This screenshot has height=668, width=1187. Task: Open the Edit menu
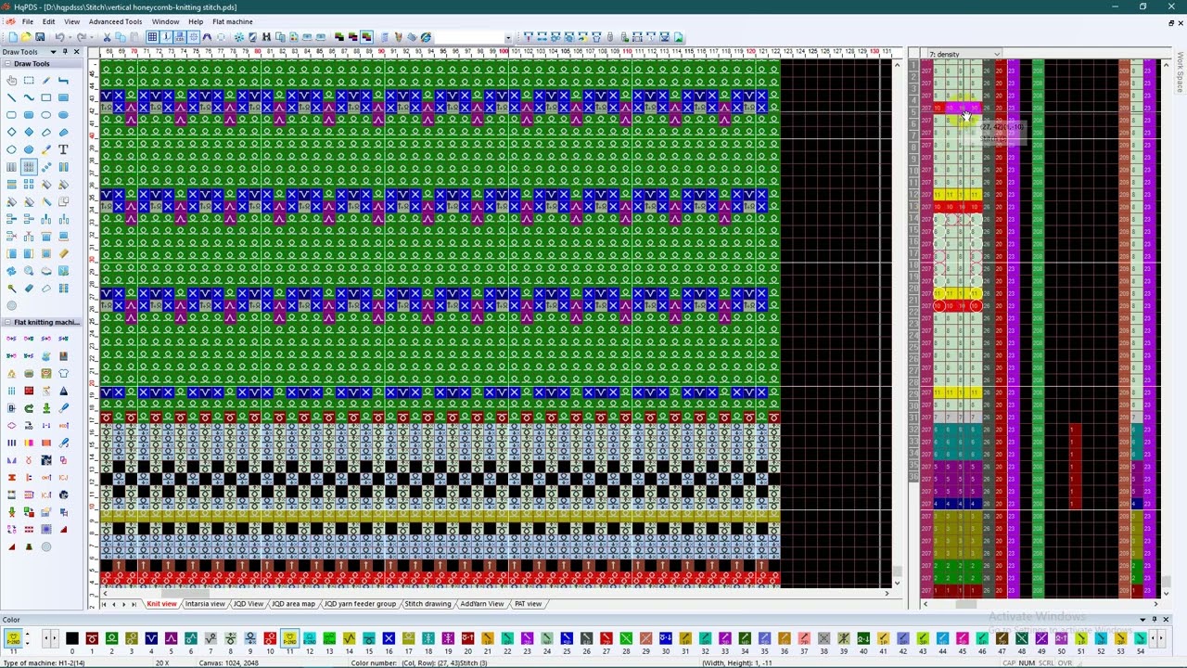pos(48,21)
